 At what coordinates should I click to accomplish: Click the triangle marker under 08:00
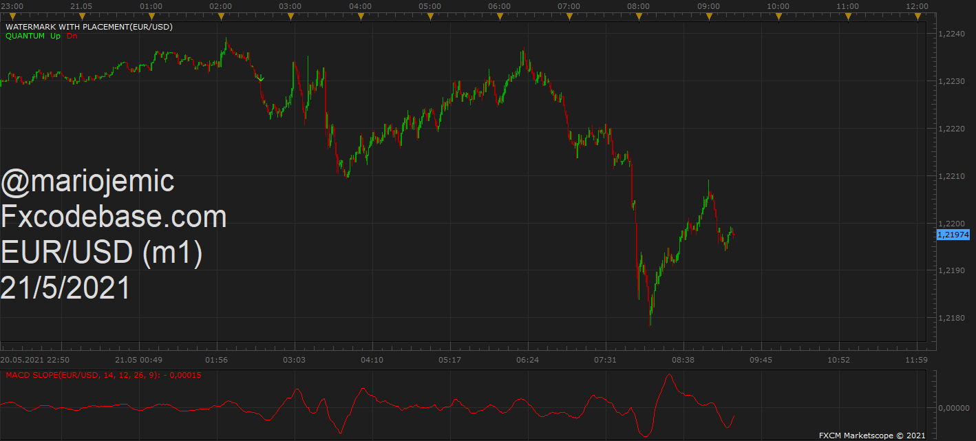[x=639, y=17]
